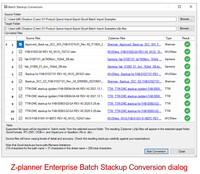The height and width of the screenshot is (174, 200).
Task: Click the green result checkmark in row 8
Action: [x=187, y=96]
